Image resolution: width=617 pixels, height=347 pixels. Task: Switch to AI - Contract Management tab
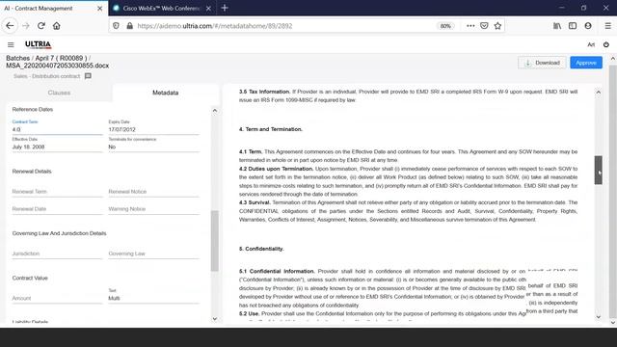click(x=54, y=9)
